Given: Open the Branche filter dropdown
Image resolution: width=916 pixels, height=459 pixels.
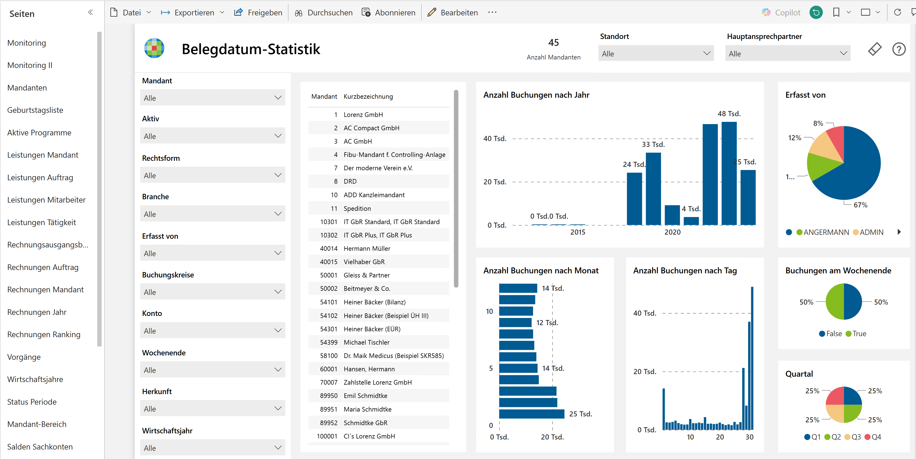Looking at the screenshot, I should pyautogui.click(x=213, y=214).
